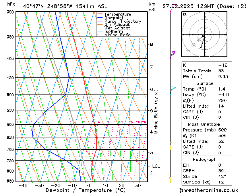250x193 pixels.
Task: Click the EH value 8
Action: pyautogui.click(x=220, y=165)
